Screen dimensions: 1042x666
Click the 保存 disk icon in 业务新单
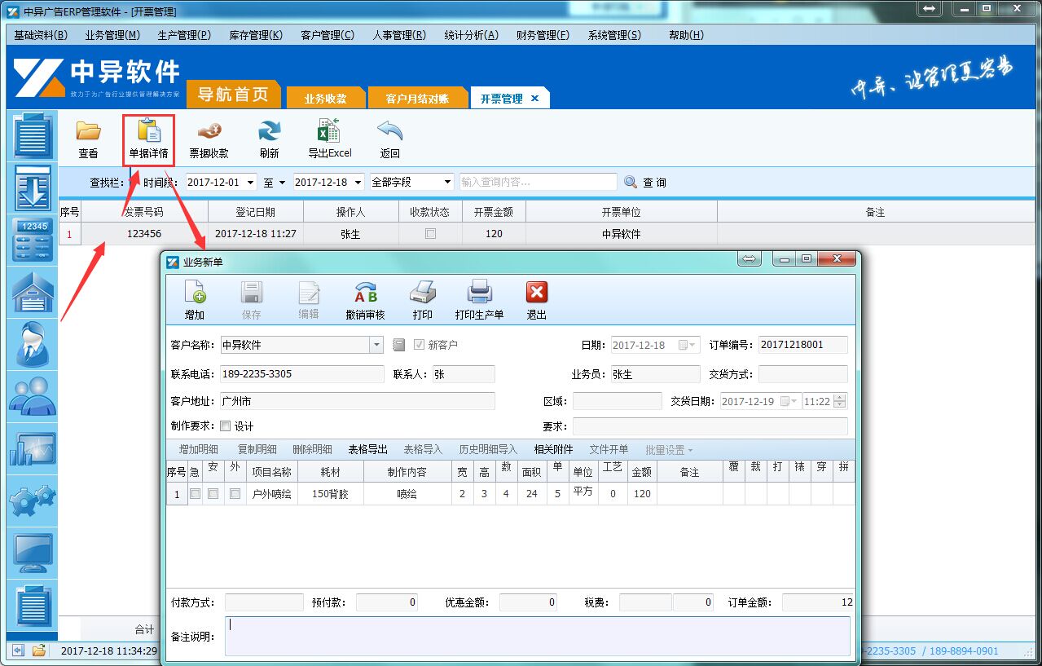tap(252, 293)
